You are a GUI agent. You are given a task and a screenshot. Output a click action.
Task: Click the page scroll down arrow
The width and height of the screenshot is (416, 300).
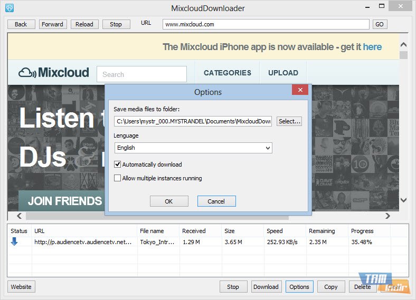tap(403, 200)
